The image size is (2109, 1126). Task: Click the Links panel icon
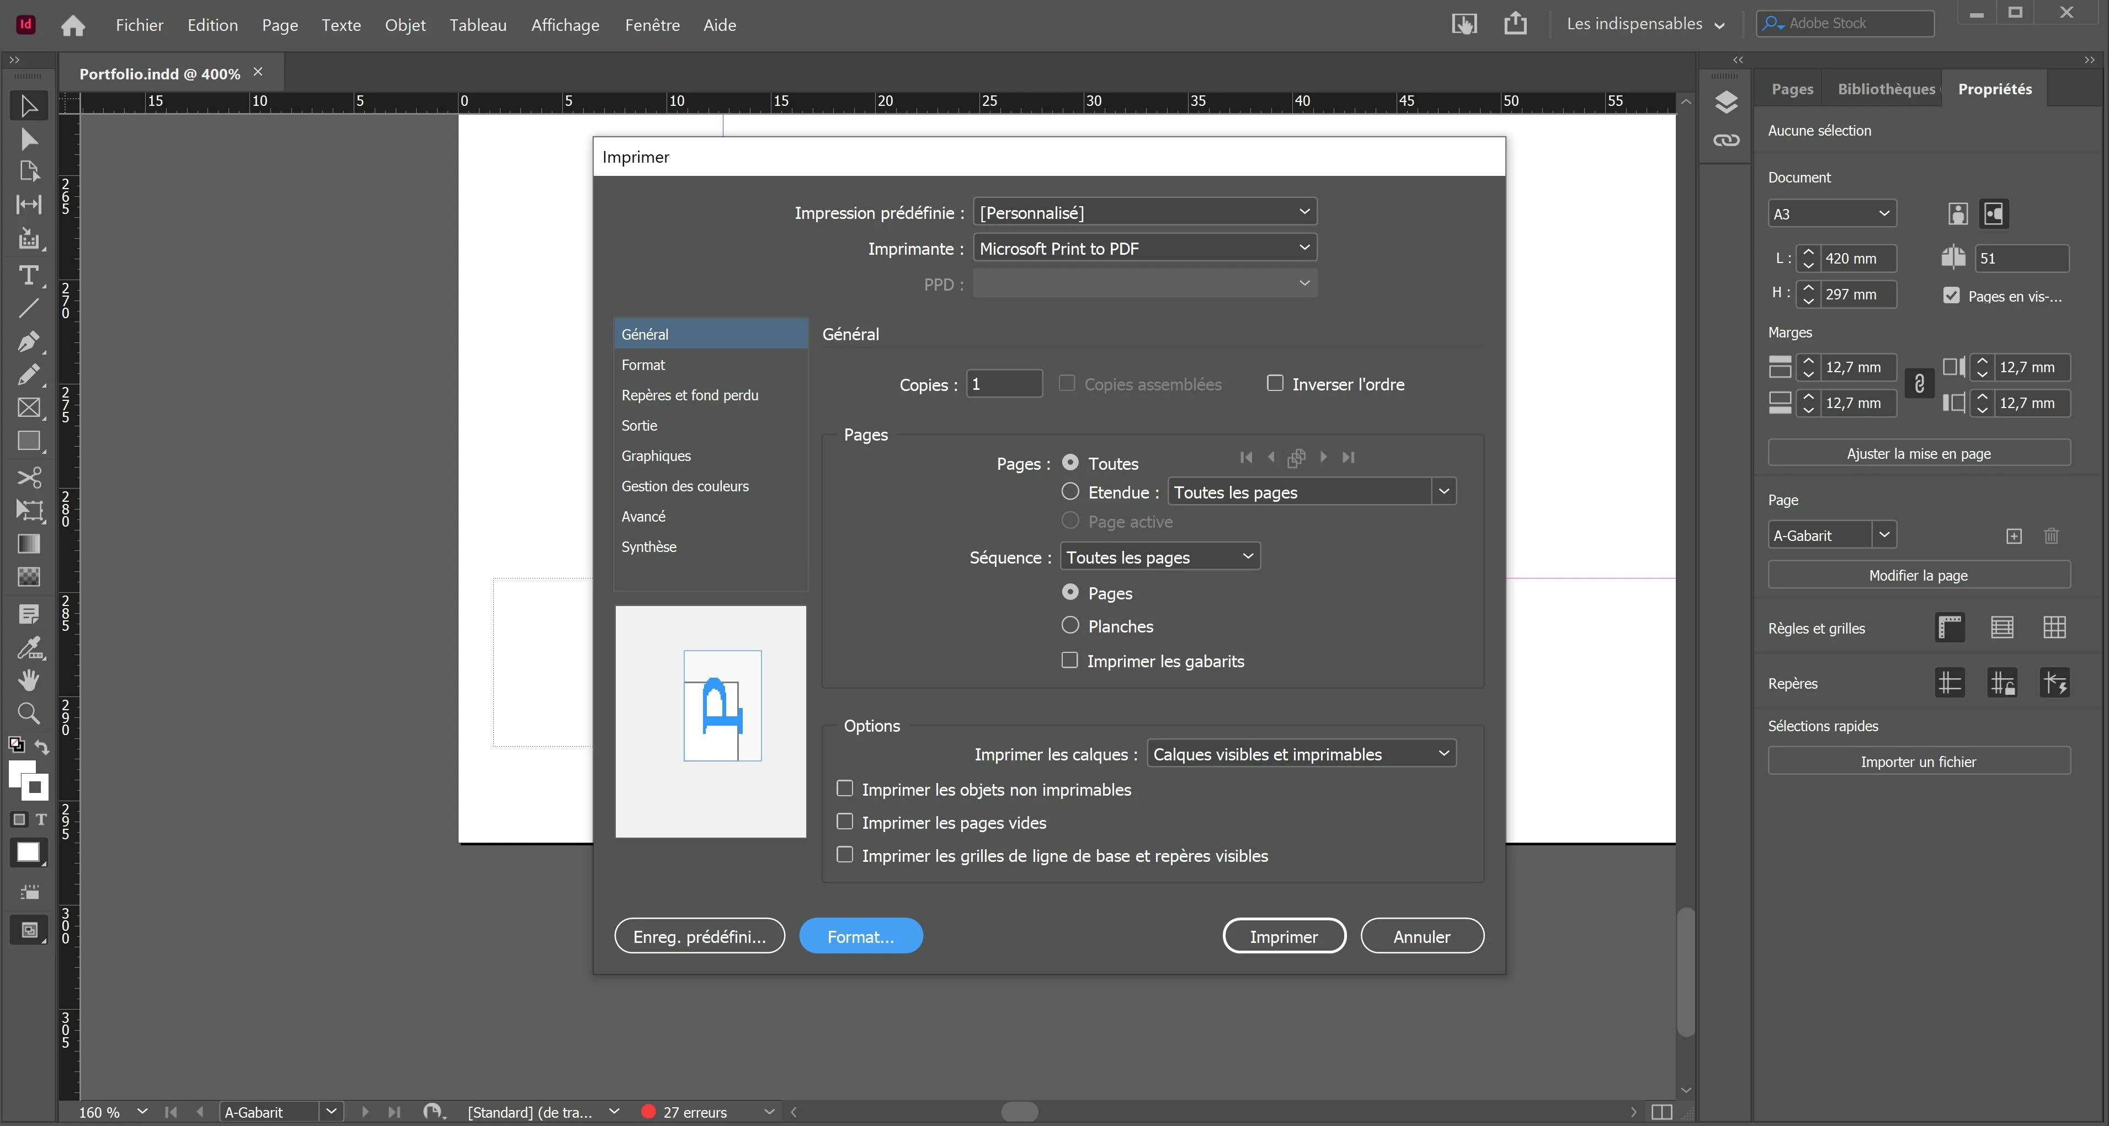(1726, 141)
